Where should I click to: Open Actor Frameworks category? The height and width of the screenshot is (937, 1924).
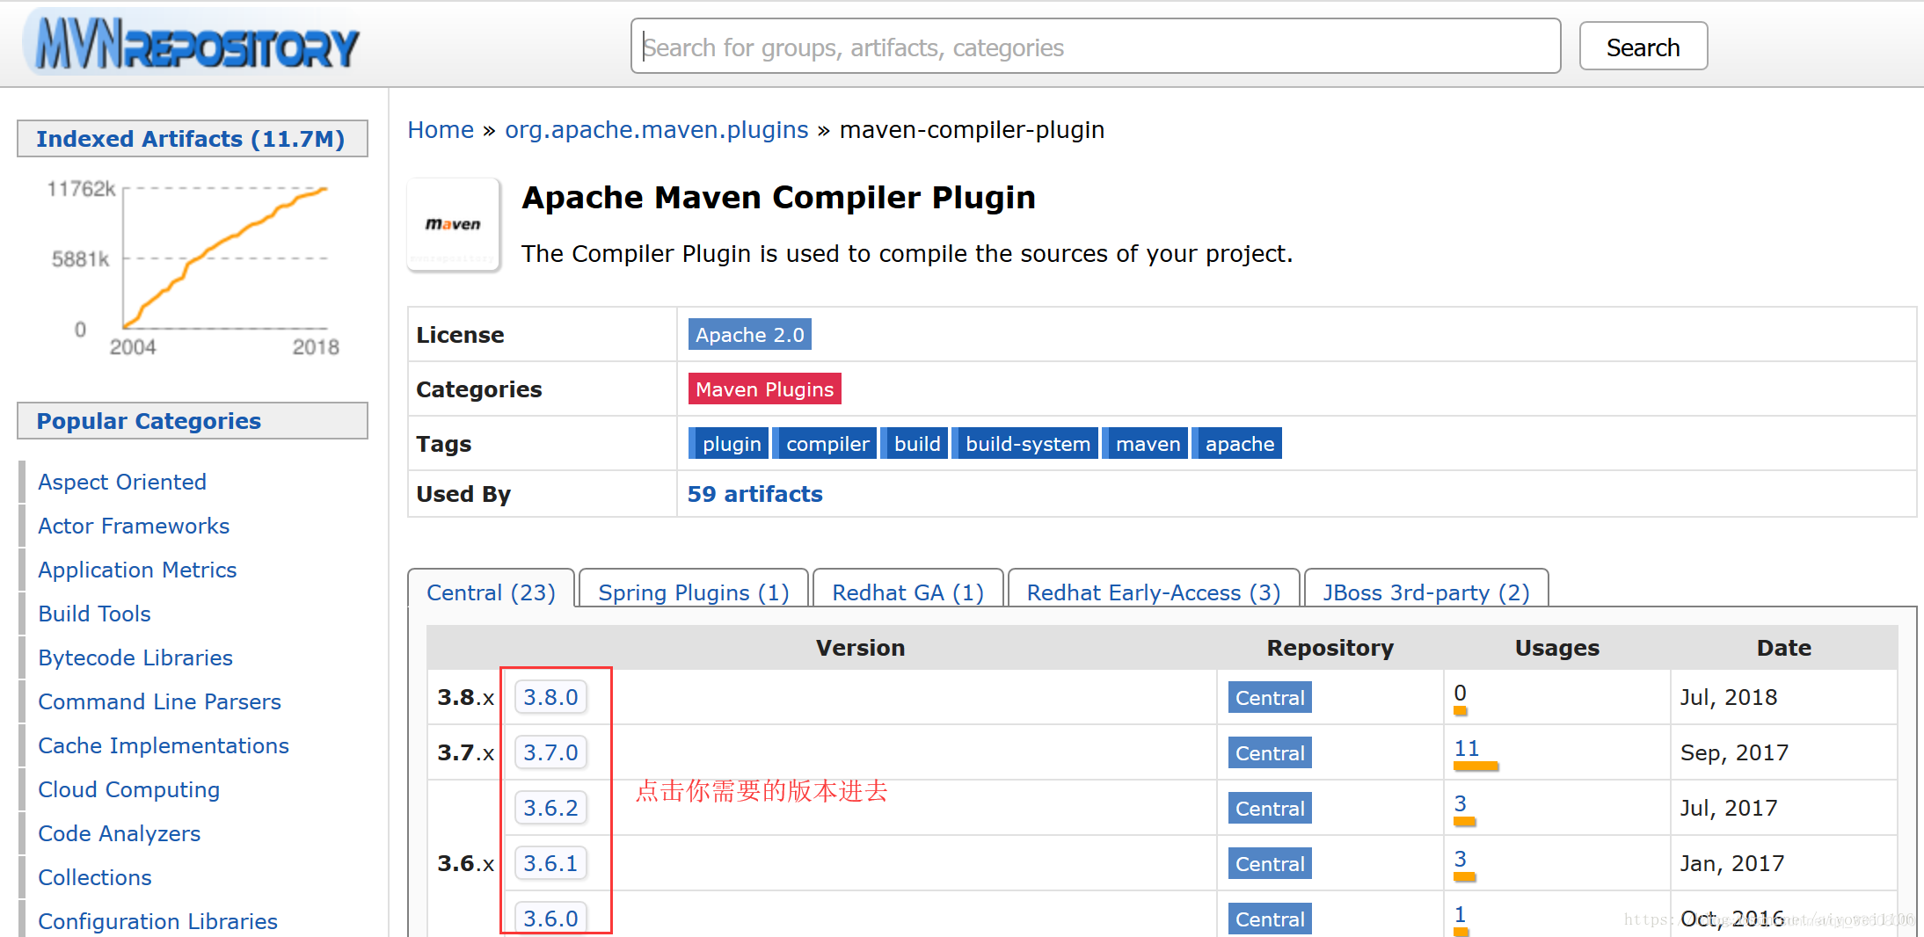134,526
